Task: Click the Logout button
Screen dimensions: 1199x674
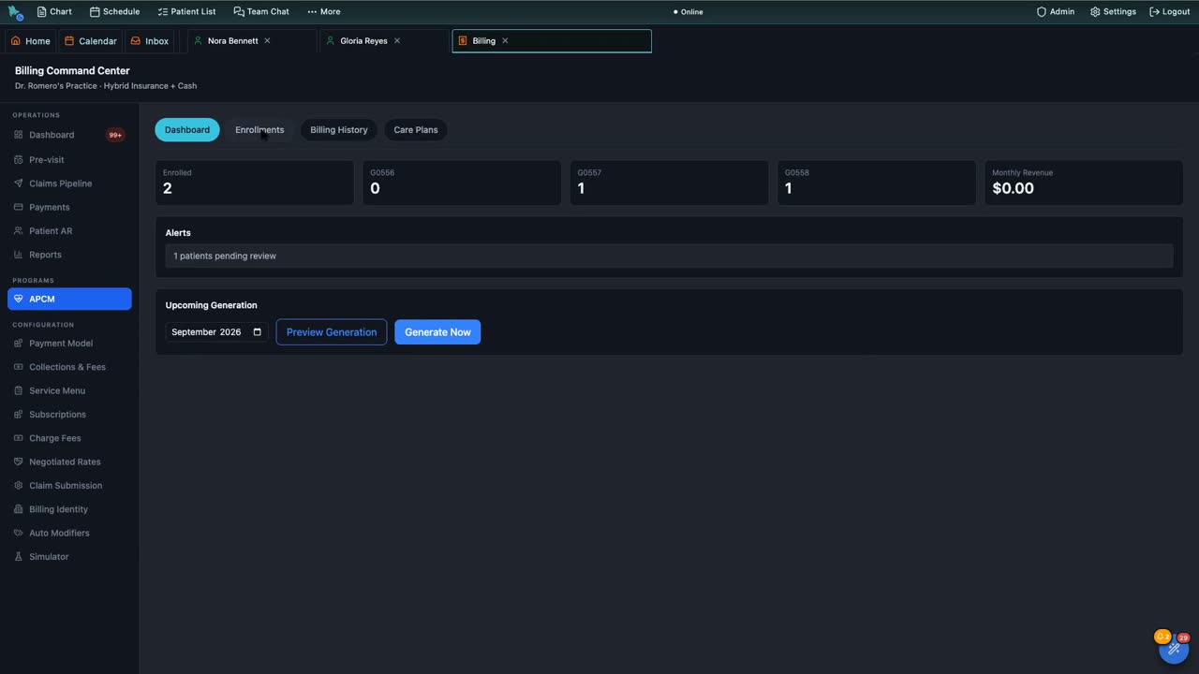Action: (1169, 12)
